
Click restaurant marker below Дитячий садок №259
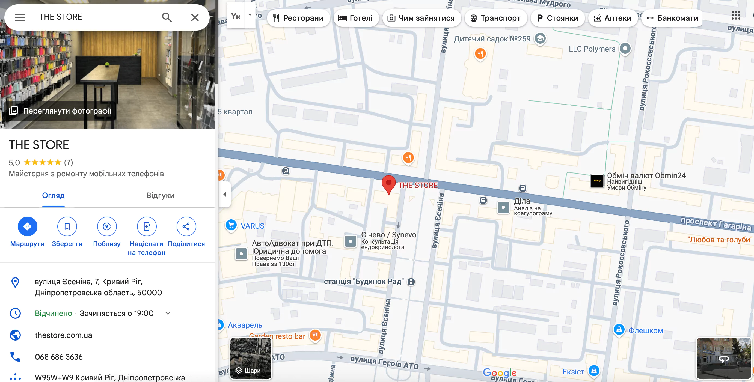[480, 54]
